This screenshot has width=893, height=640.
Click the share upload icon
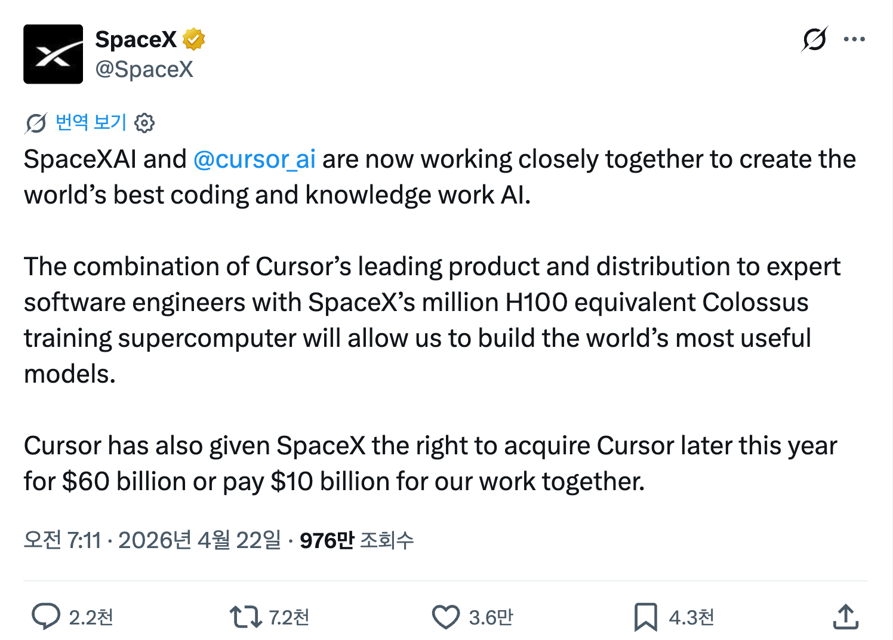coord(845,617)
